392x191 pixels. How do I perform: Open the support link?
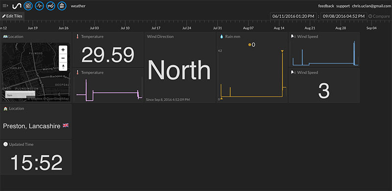coord(343,6)
